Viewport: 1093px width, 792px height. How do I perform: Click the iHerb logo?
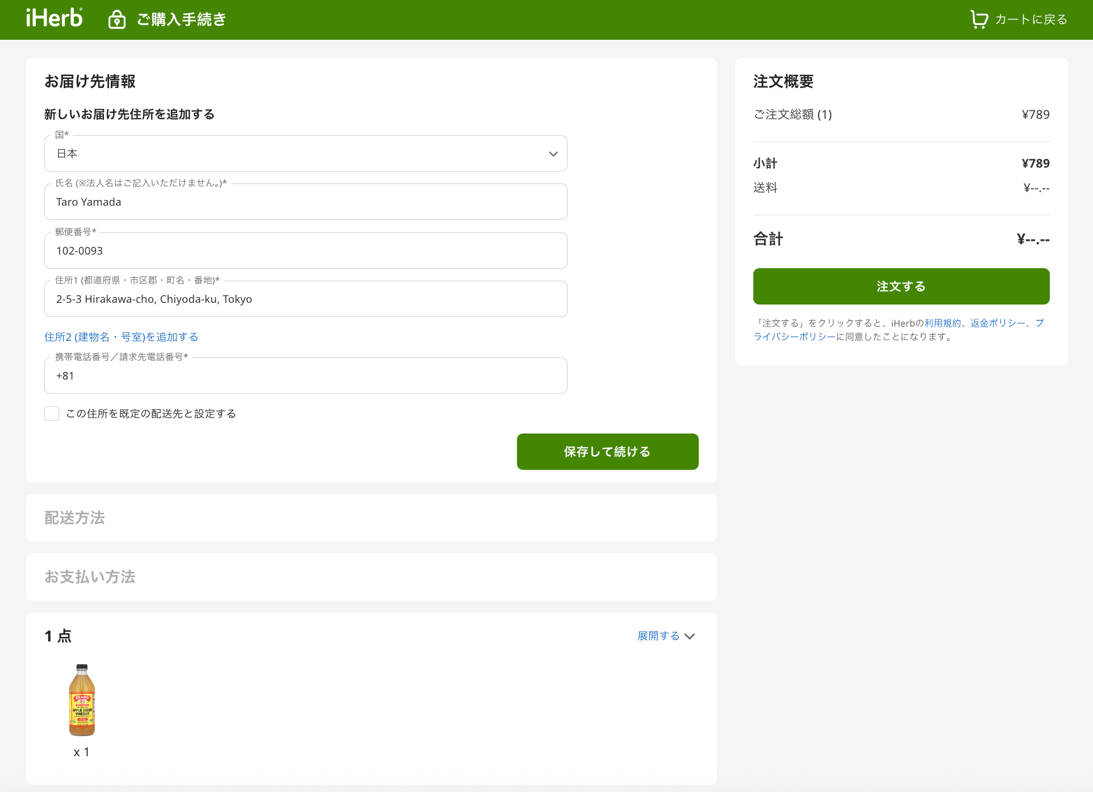pyautogui.click(x=54, y=18)
